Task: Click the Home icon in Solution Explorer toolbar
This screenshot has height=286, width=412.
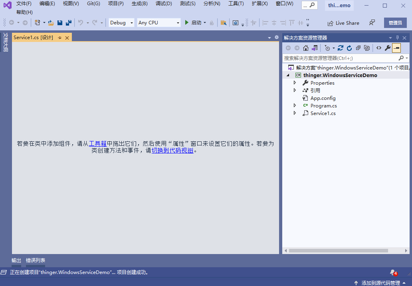Action: pos(306,48)
